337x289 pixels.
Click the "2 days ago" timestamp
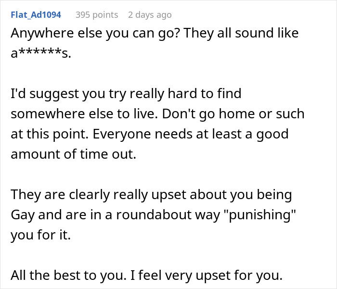click(x=150, y=15)
